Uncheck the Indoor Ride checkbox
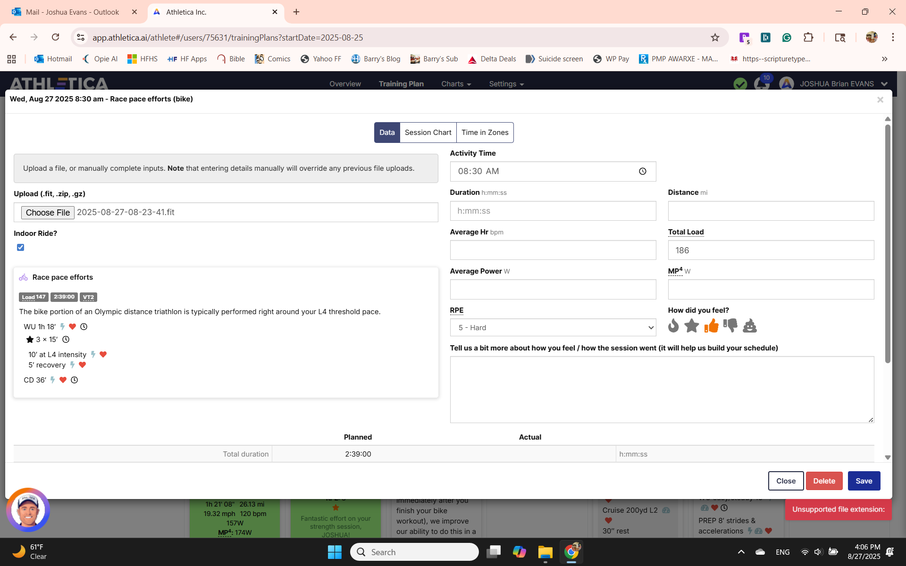The width and height of the screenshot is (906, 566). pos(20,247)
